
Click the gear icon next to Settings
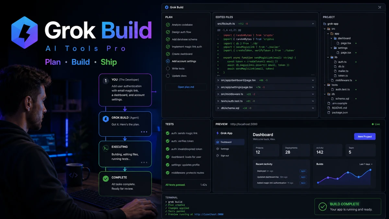coord(218,149)
